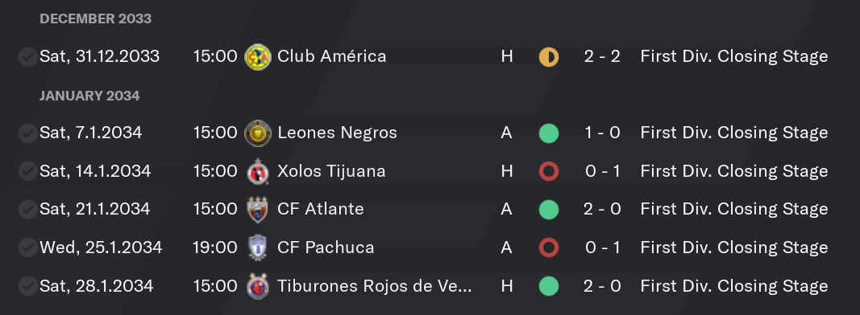Image resolution: width=860 pixels, height=315 pixels.
Task: Select the Sat, 14.1.2034 fixture row date
Action: (x=95, y=171)
